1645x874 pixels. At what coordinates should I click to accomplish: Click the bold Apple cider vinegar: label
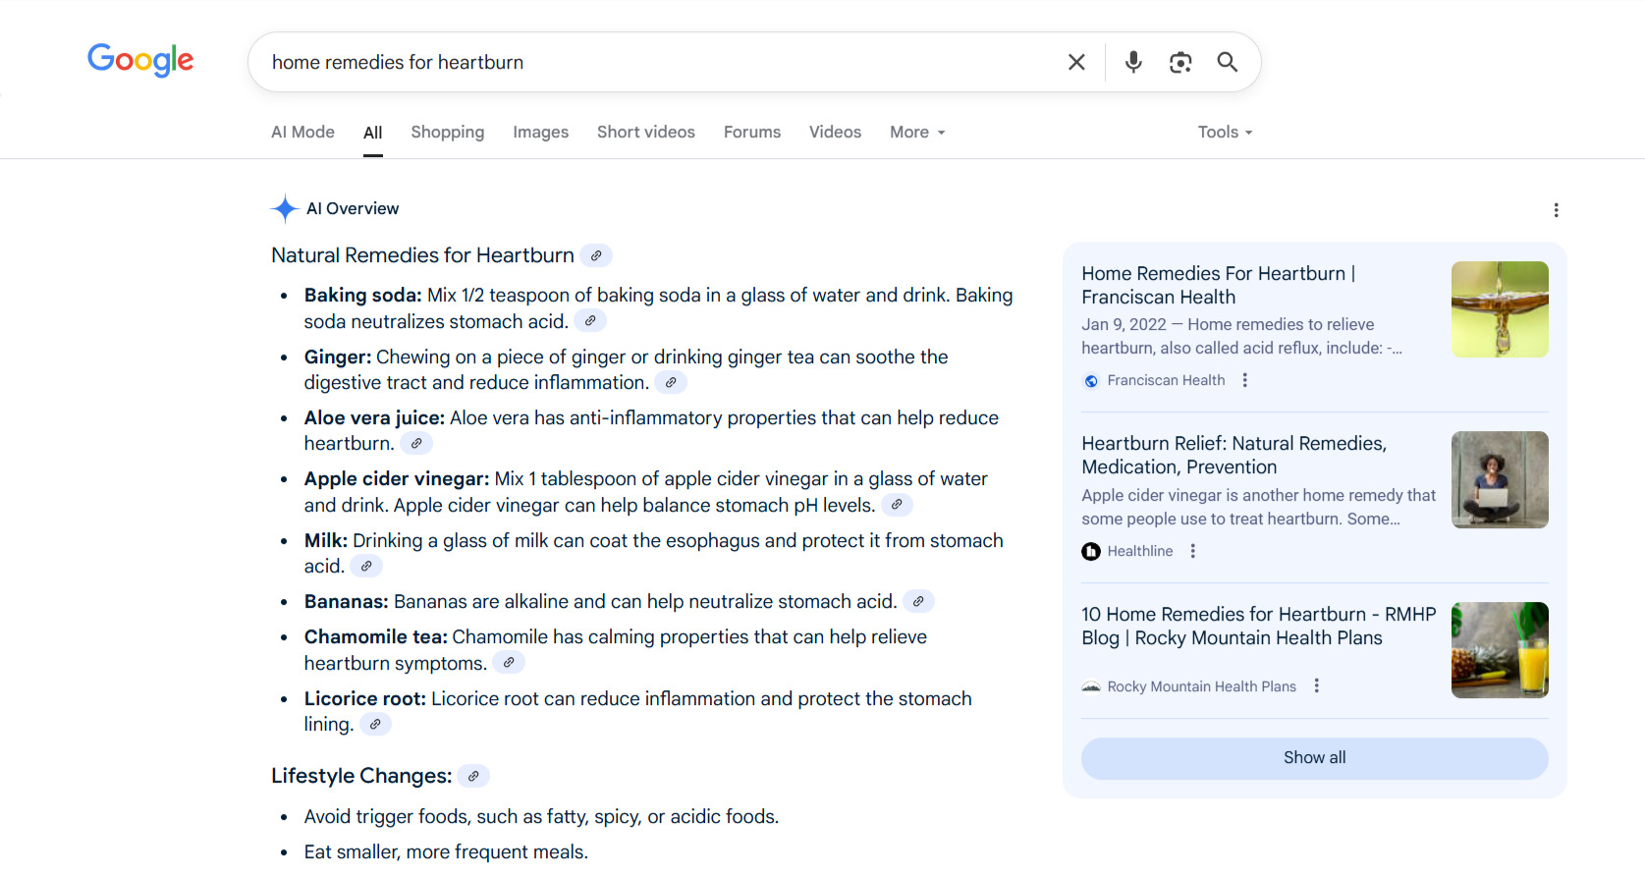[x=397, y=478]
